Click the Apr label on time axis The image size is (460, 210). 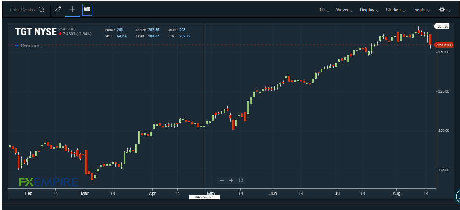[152, 193]
